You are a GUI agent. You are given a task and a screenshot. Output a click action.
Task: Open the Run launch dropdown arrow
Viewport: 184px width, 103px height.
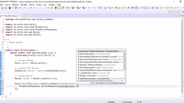tap(75, 8)
